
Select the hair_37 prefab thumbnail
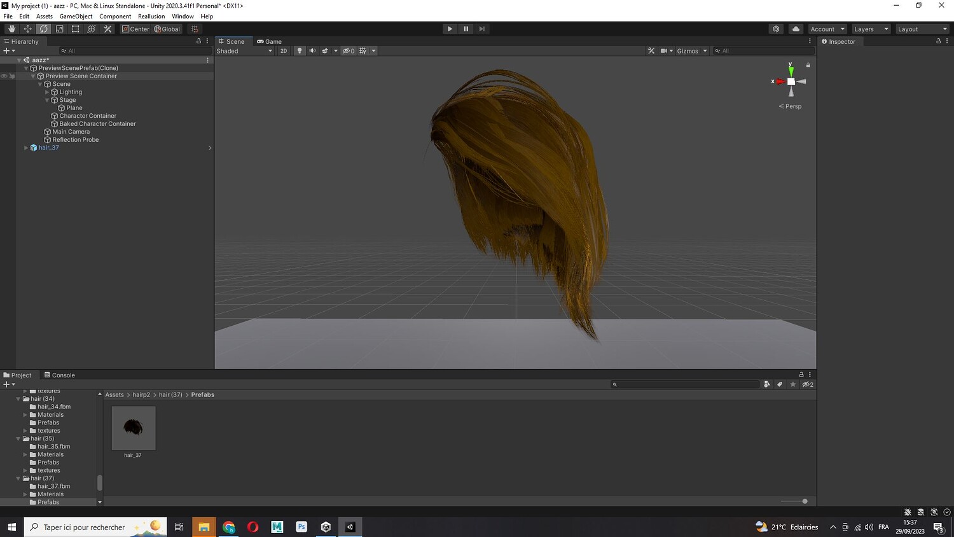(x=133, y=428)
